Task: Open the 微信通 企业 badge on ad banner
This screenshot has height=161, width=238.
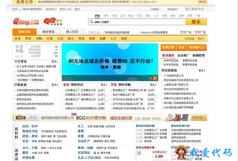Action: pos(26,118)
